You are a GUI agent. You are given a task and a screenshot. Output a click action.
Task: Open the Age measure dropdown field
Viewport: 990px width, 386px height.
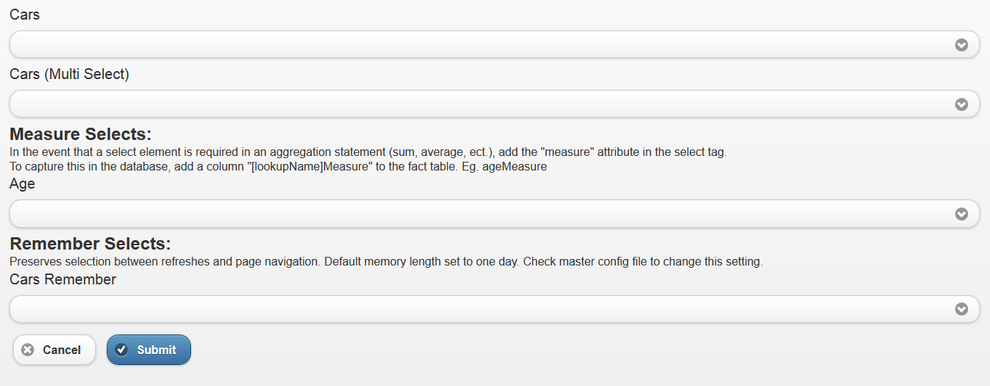pyautogui.click(x=479, y=214)
